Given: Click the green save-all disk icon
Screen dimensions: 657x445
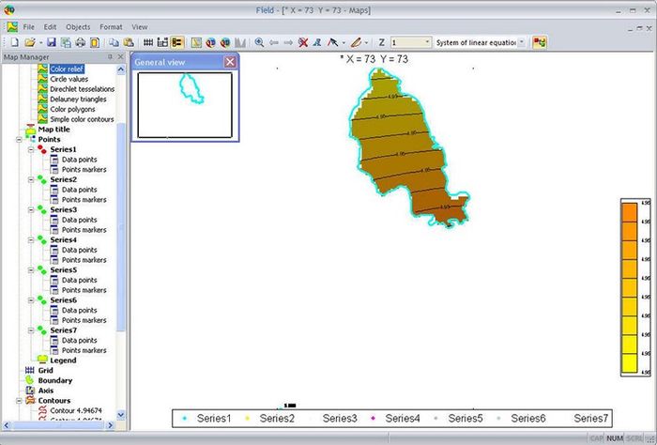Looking at the screenshot, I should [x=66, y=42].
